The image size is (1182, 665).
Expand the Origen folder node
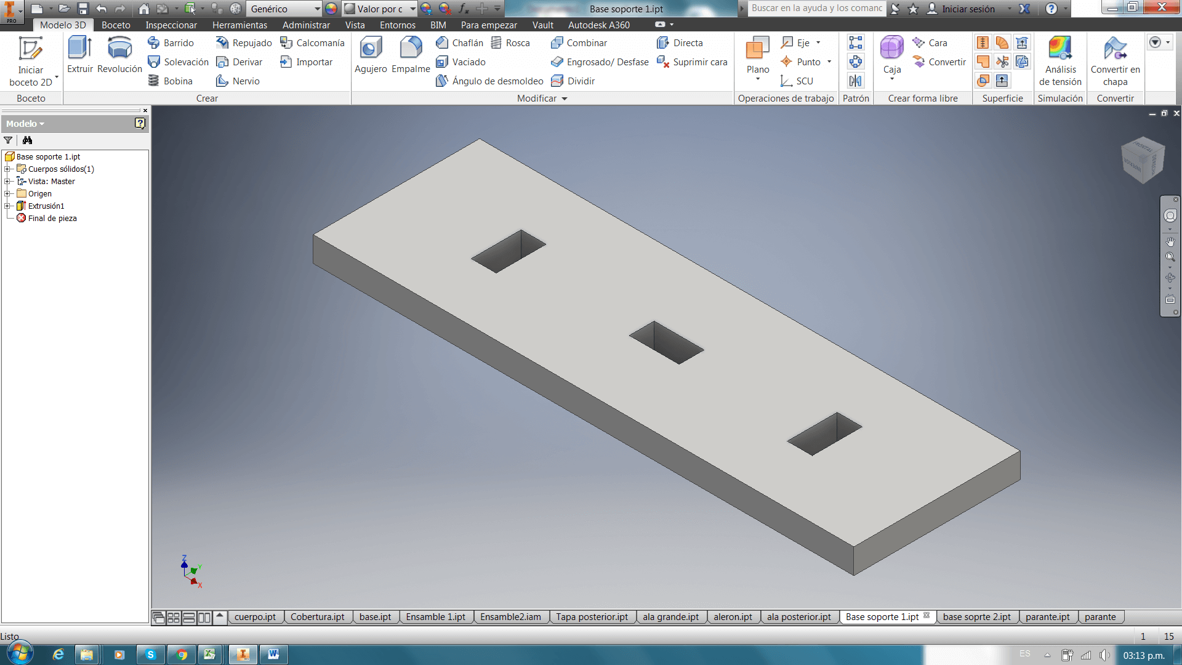[x=7, y=193]
